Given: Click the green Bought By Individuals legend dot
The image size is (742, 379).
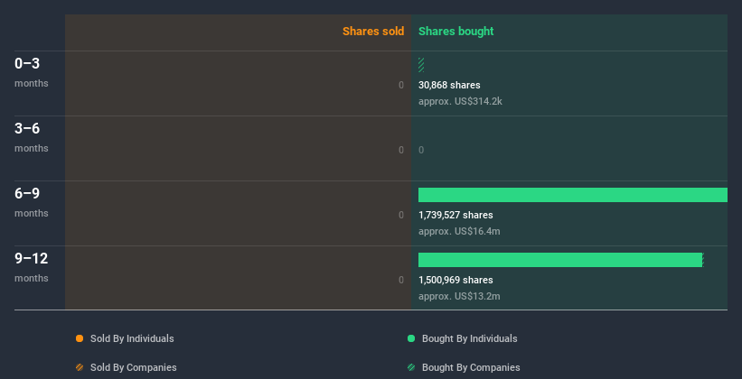Looking at the screenshot, I should pos(411,338).
